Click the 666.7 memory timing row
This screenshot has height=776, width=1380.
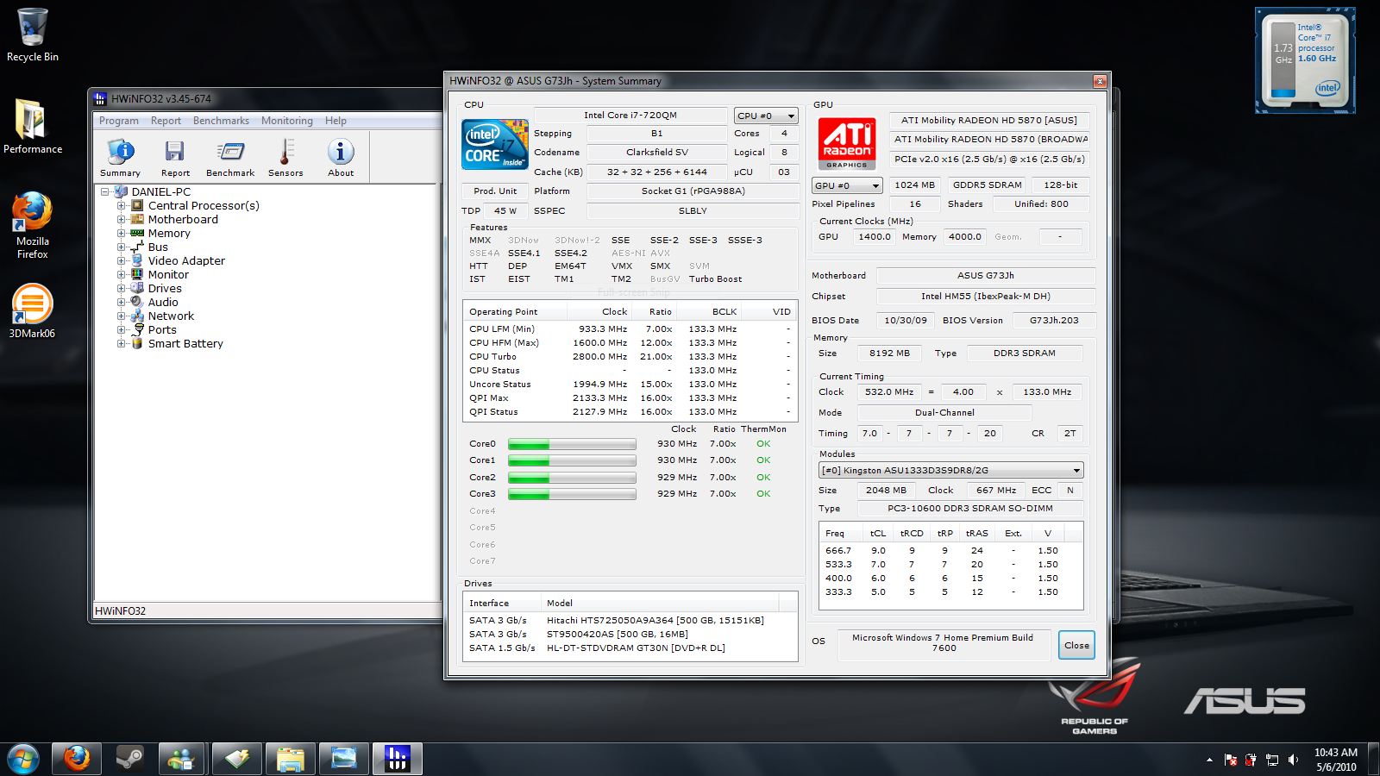pyautogui.click(x=950, y=551)
